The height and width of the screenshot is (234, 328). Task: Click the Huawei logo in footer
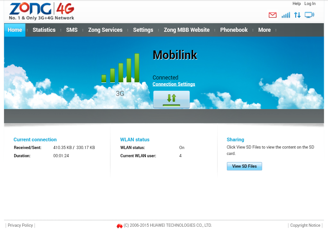(x=119, y=226)
